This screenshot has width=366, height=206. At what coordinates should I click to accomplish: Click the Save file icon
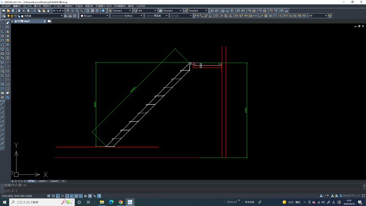[13, 11]
